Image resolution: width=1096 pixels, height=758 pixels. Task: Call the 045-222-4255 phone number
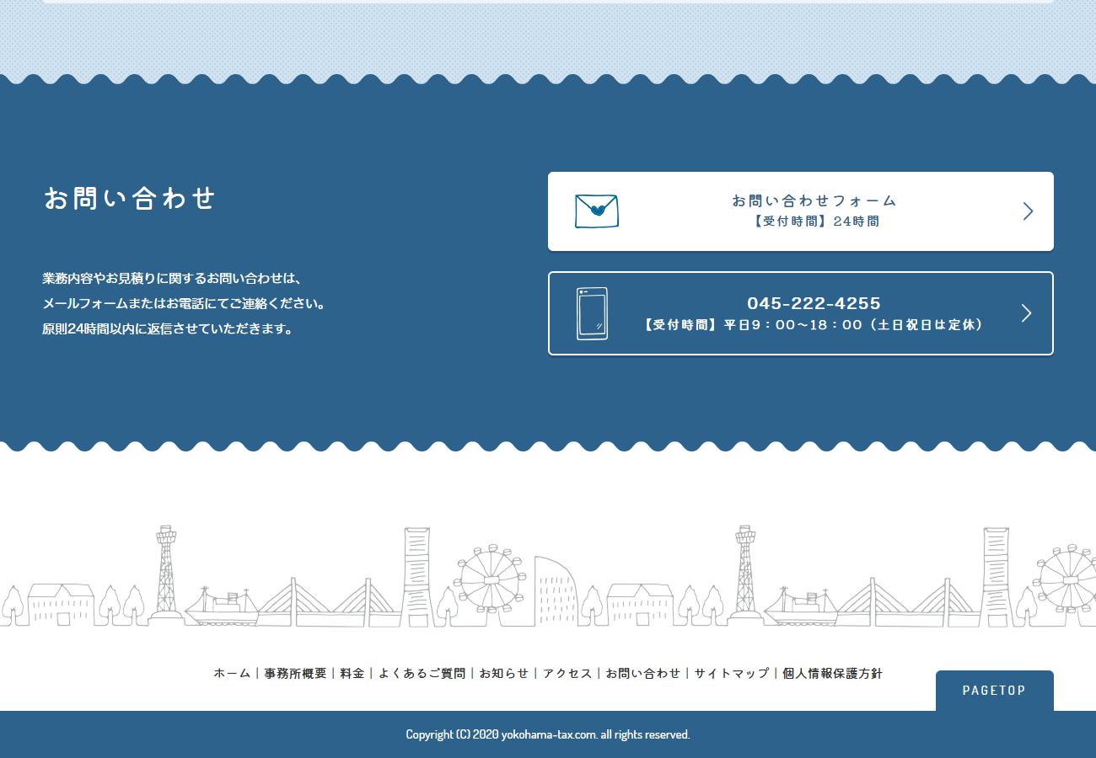(813, 304)
